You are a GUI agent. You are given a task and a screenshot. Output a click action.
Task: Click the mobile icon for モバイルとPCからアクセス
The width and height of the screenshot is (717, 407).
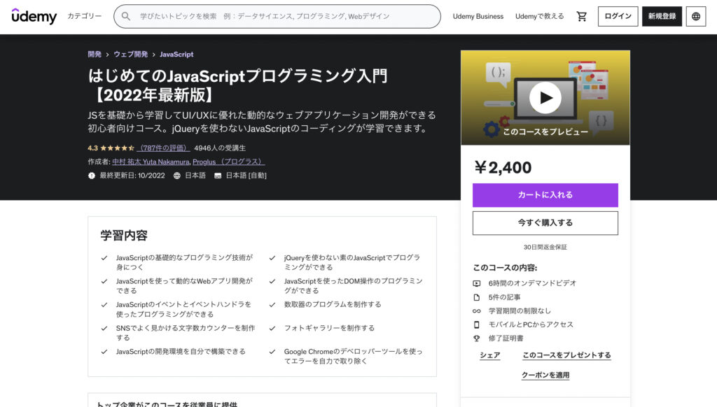476,324
